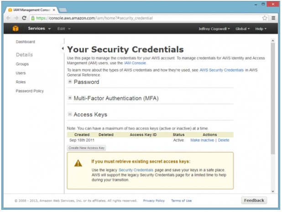Open Password Policy in the sidebar
Screen dimensions: 282x212
point(30,91)
